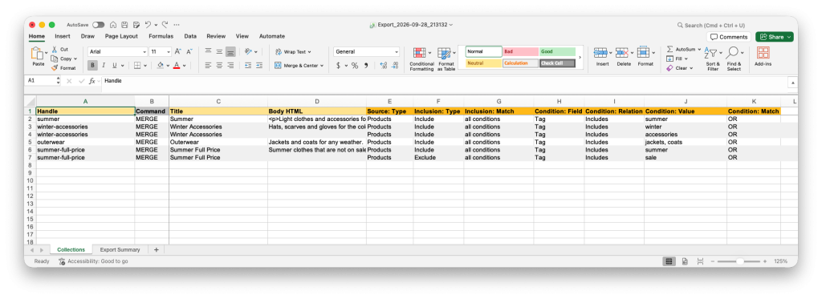
Task: Align text left
Action: point(208,66)
